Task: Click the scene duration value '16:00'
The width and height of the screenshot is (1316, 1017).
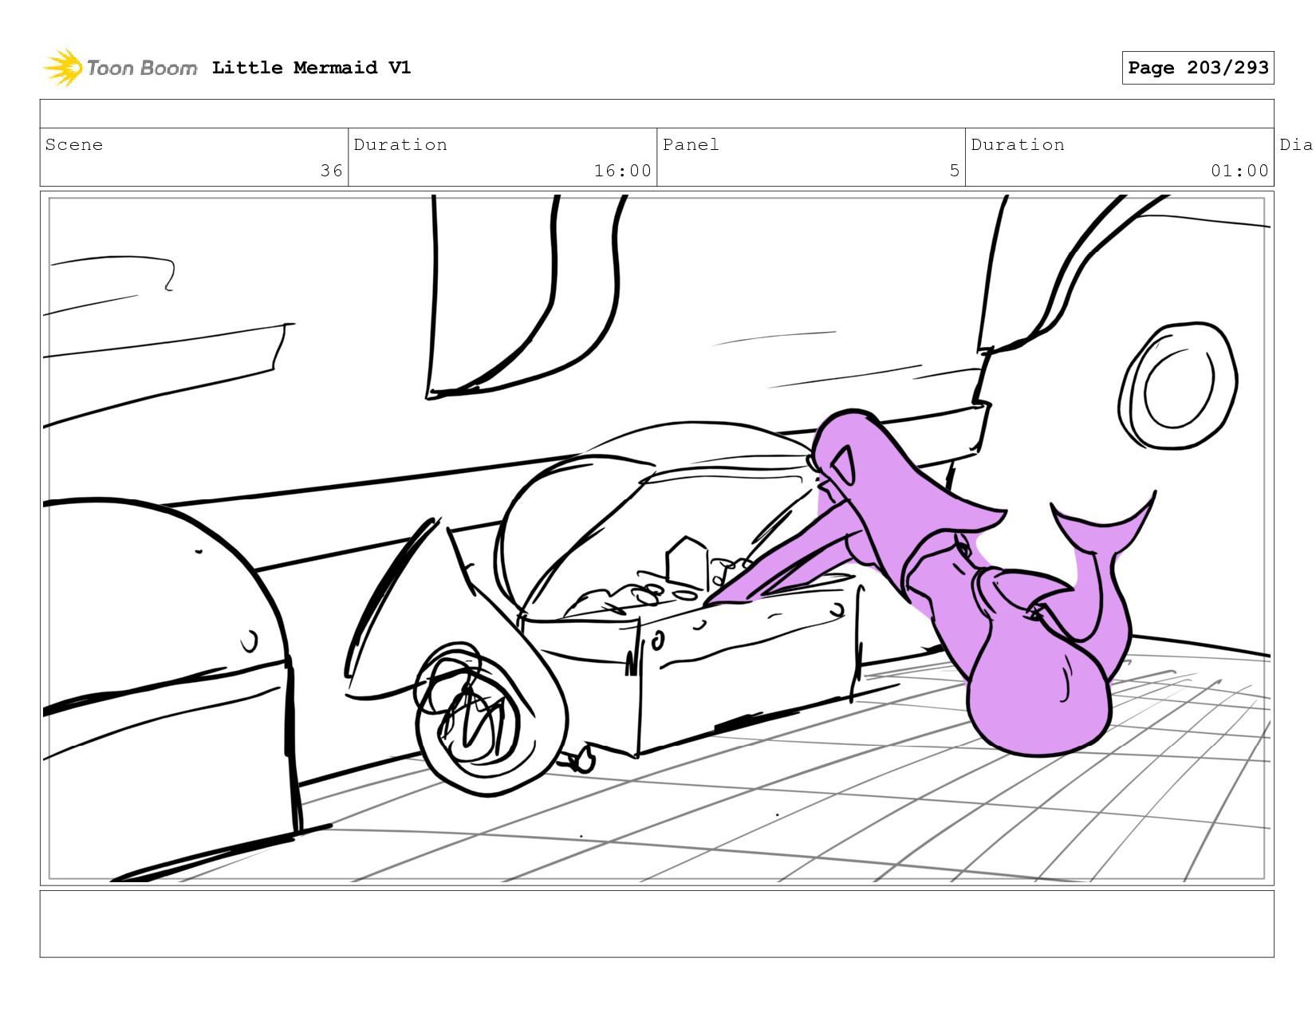Action: [623, 171]
